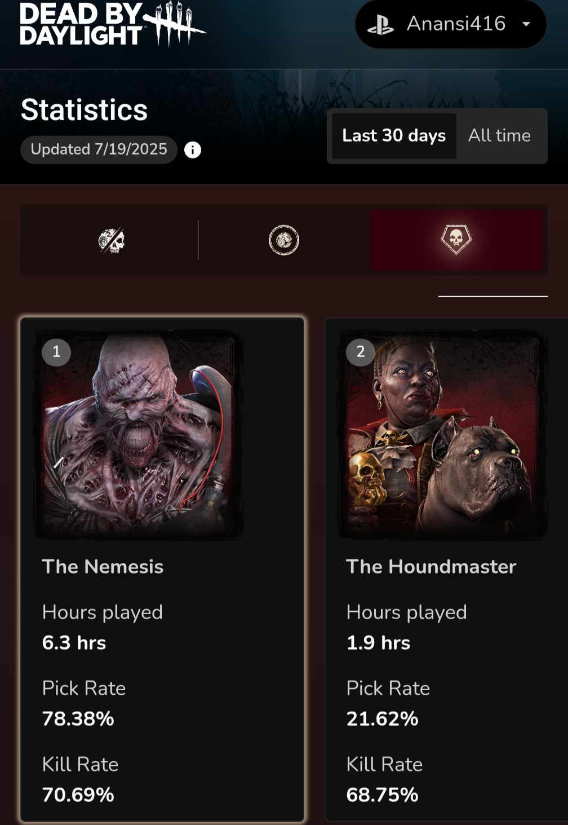Click the horizontal carousel scroll indicator
Image resolution: width=568 pixels, height=825 pixels.
pos(493,296)
